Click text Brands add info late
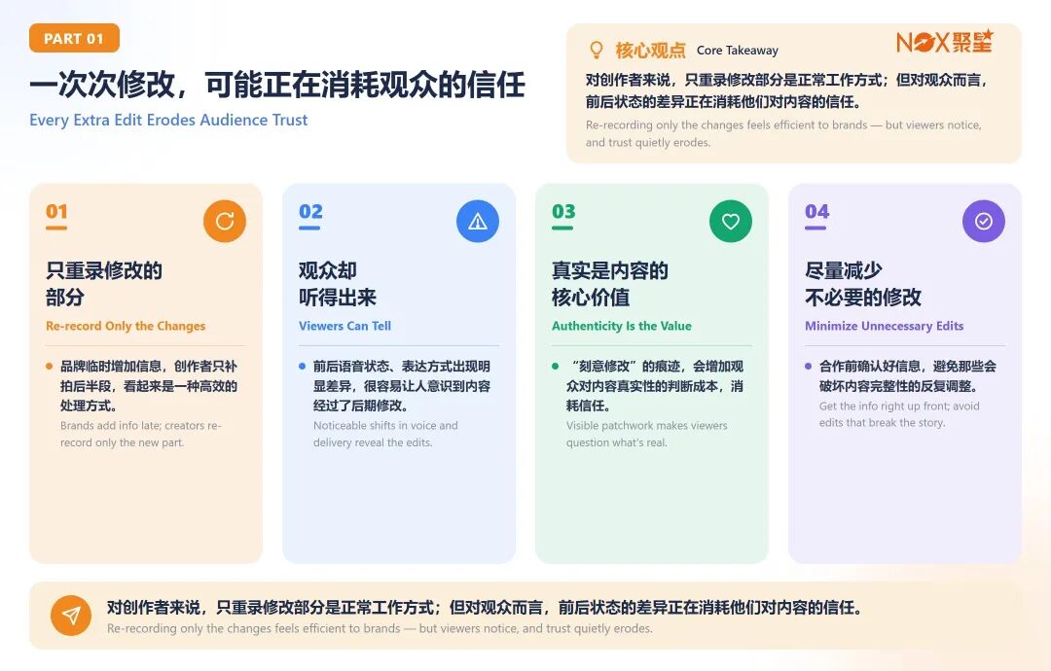1051x671 pixels. click(141, 434)
